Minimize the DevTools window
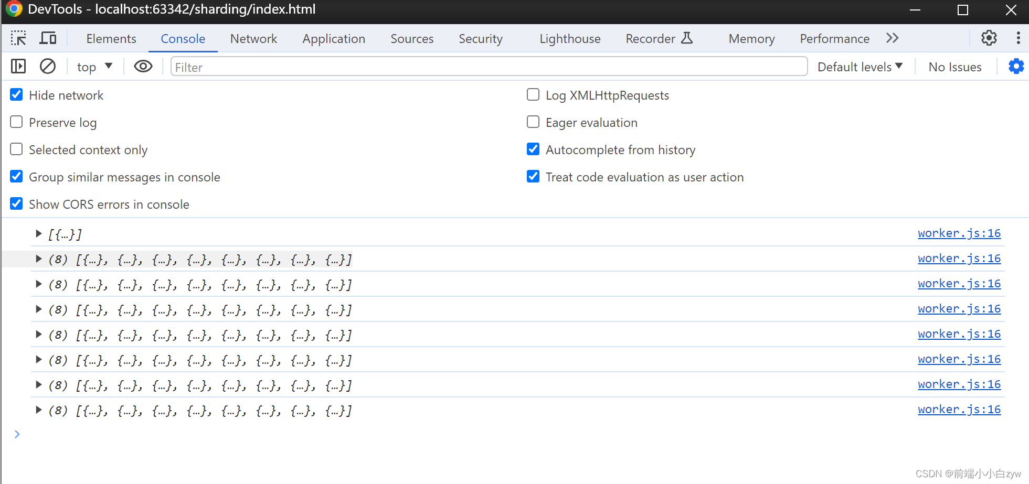 (915, 10)
